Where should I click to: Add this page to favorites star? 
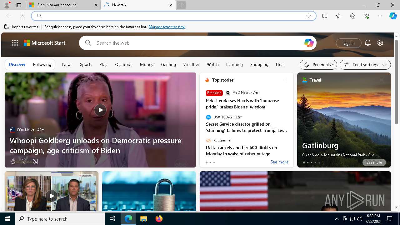click(308, 16)
